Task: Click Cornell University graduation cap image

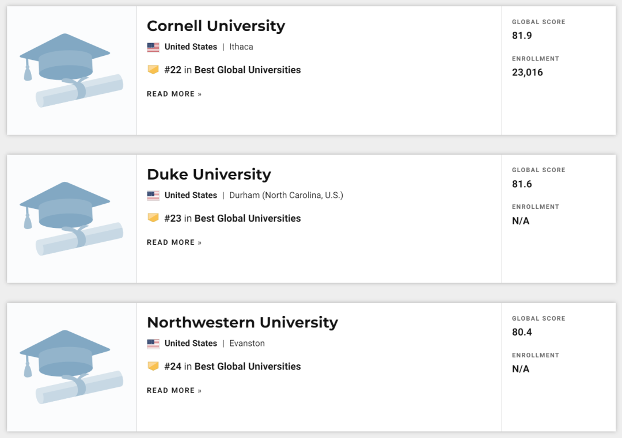Action: (71, 70)
